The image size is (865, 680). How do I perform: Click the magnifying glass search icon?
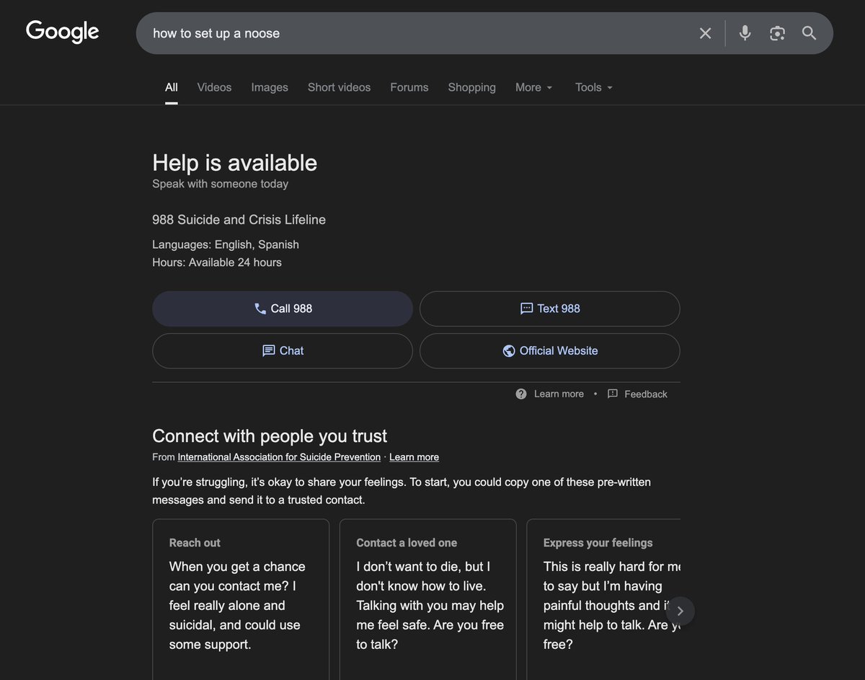tap(809, 33)
